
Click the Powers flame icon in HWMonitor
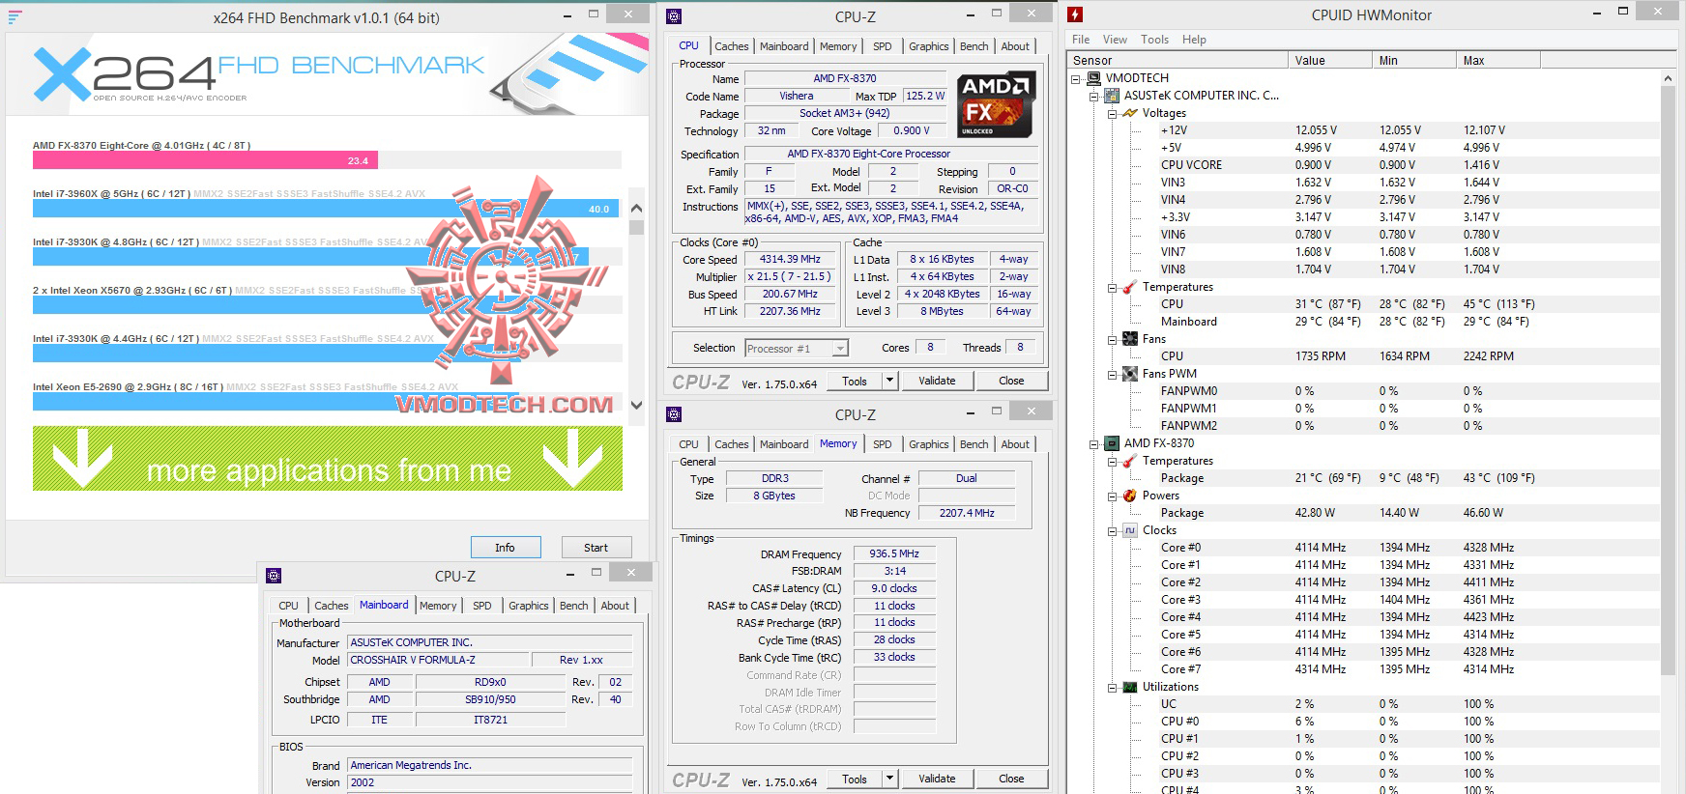(1129, 496)
